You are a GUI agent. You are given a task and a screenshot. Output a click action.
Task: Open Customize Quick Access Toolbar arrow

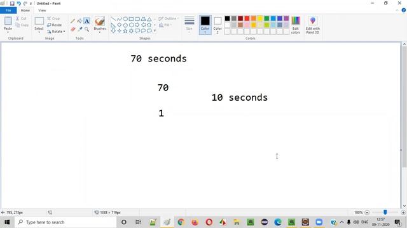[x=31, y=4]
